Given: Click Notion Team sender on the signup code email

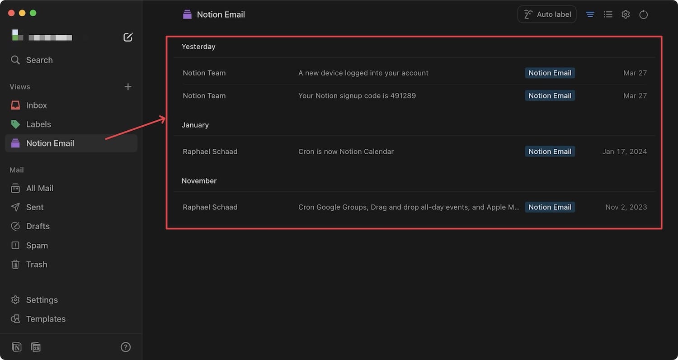Looking at the screenshot, I should pyautogui.click(x=204, y=95).
